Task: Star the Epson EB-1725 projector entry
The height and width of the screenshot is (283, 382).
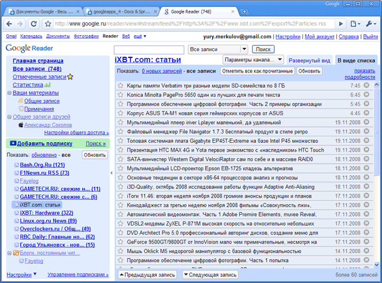Action: (x=120, y=168)
